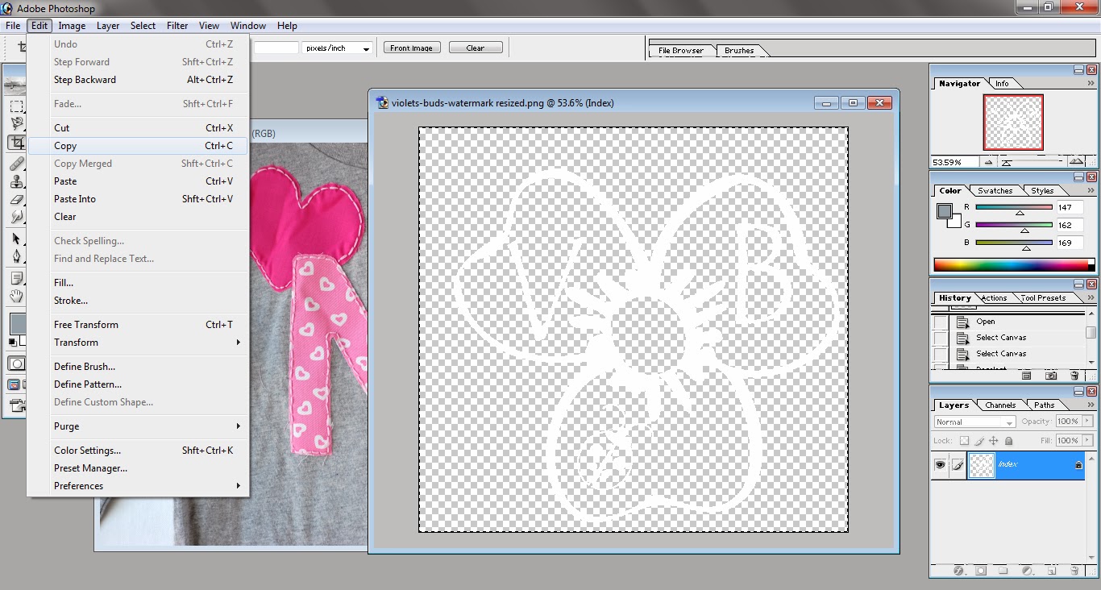1101x590 pixels.
Task: Add a layer mask
Action: [x=981, y=571]
